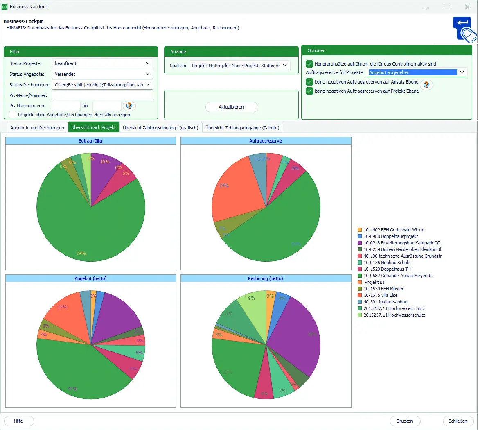
Task: Uncheck no negative Auftragsreserven on Projekt-Ebene
Action: [309, 91]
